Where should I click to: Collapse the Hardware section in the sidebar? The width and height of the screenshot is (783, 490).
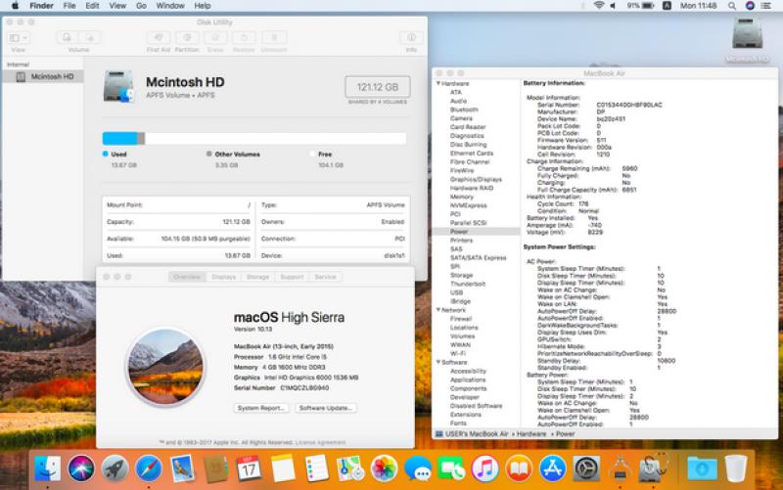pos(438,84)
